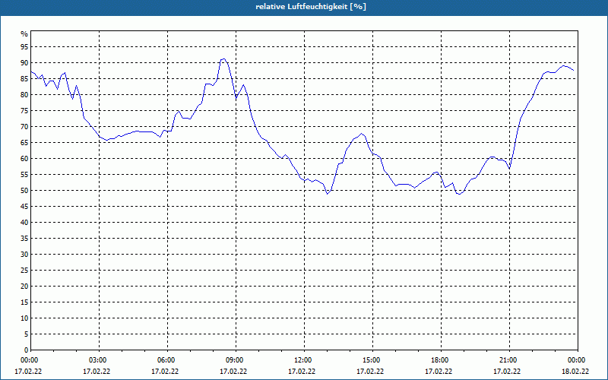Click the 25 y-axis tick label
The image size is (608, 380).
[x=24, y=271]
